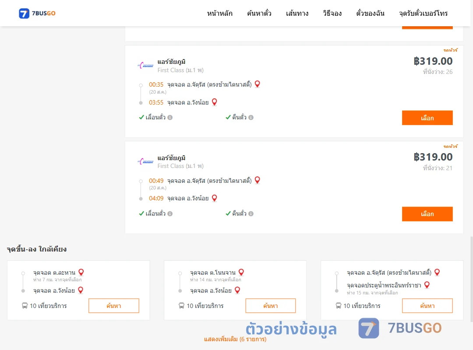Search trips to ประตูน้ำพระอินทร์ราชา with ค้นหา

coord(427,306)
